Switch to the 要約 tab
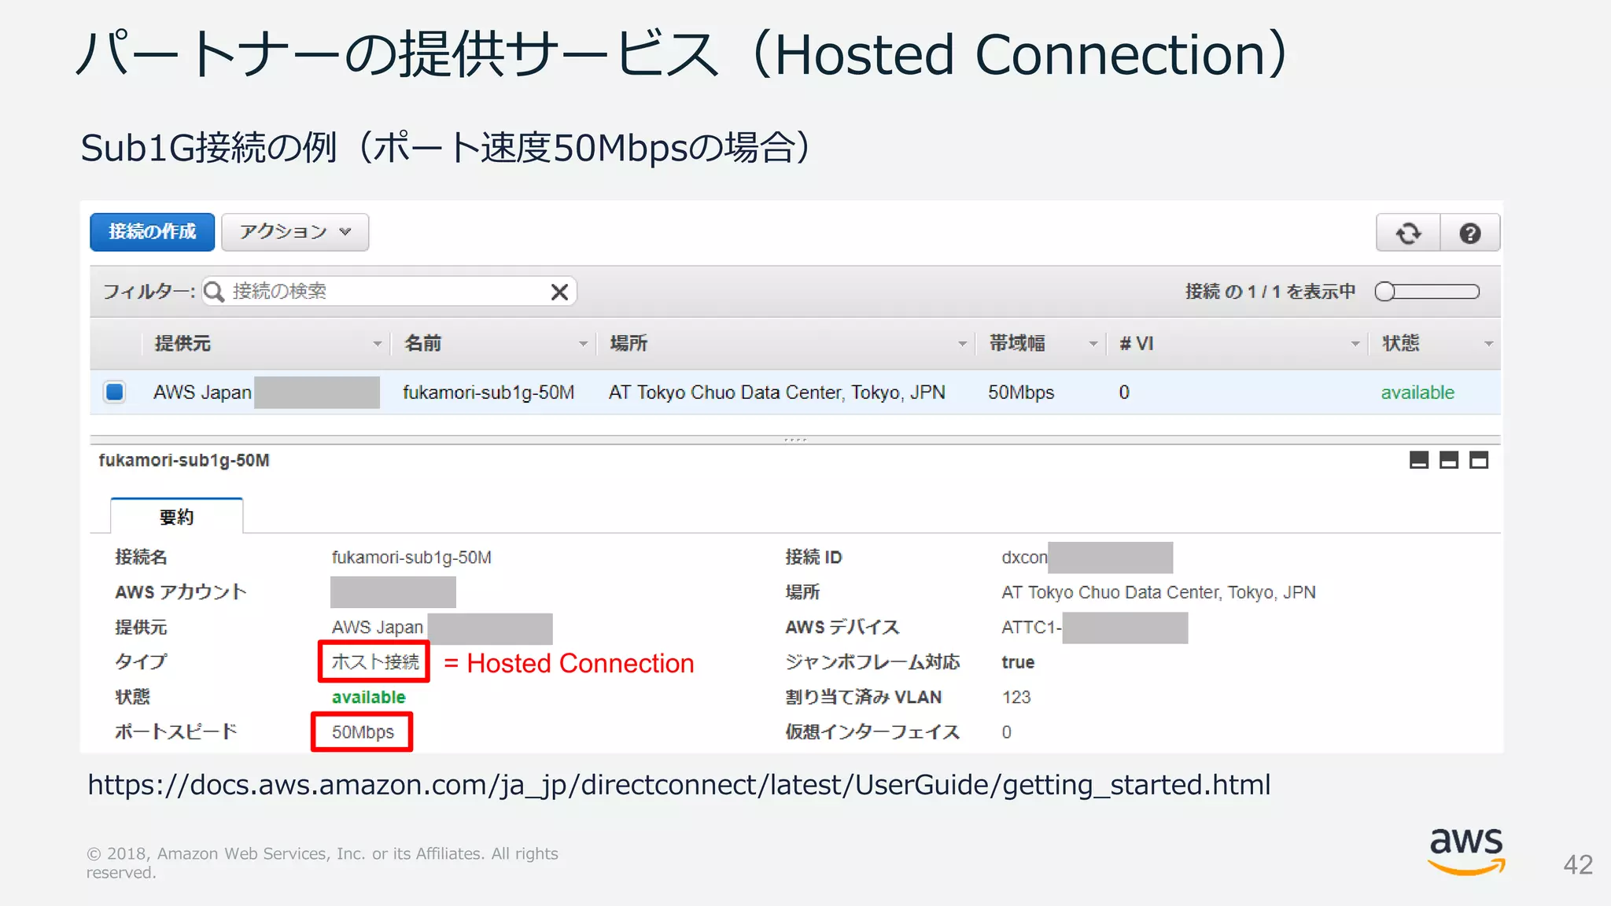This screenshot has width=1611, height=906. [x=176, y=517]
